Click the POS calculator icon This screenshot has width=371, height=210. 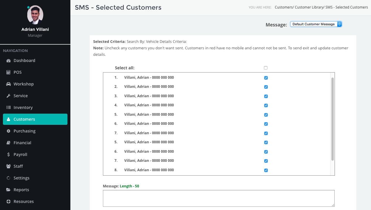[8, 72]
